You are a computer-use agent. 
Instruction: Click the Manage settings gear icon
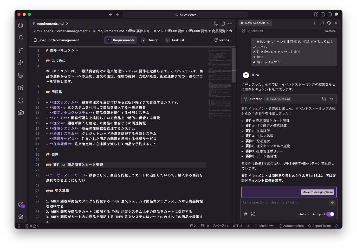tap(21, 217)
